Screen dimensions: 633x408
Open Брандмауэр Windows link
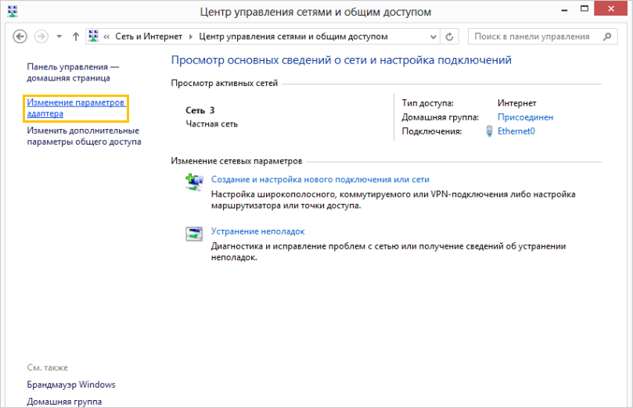tap(71, 385)
